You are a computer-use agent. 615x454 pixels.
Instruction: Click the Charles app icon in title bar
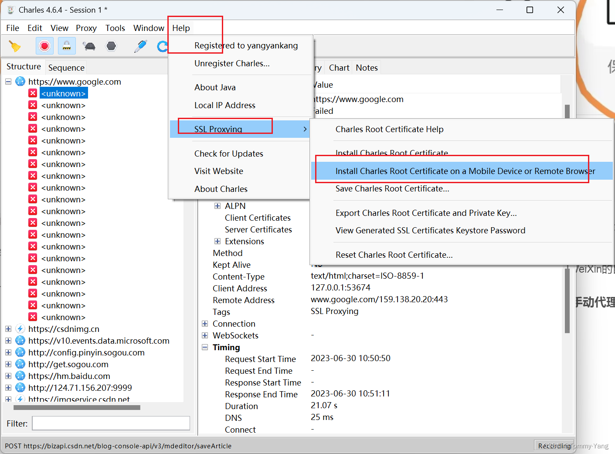pyautogui.click(x=10, y=10)
